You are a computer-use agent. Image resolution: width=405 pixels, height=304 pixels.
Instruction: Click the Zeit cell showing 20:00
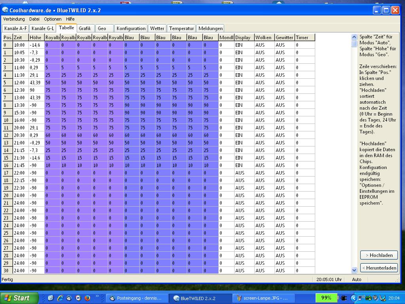click(21, 128)
